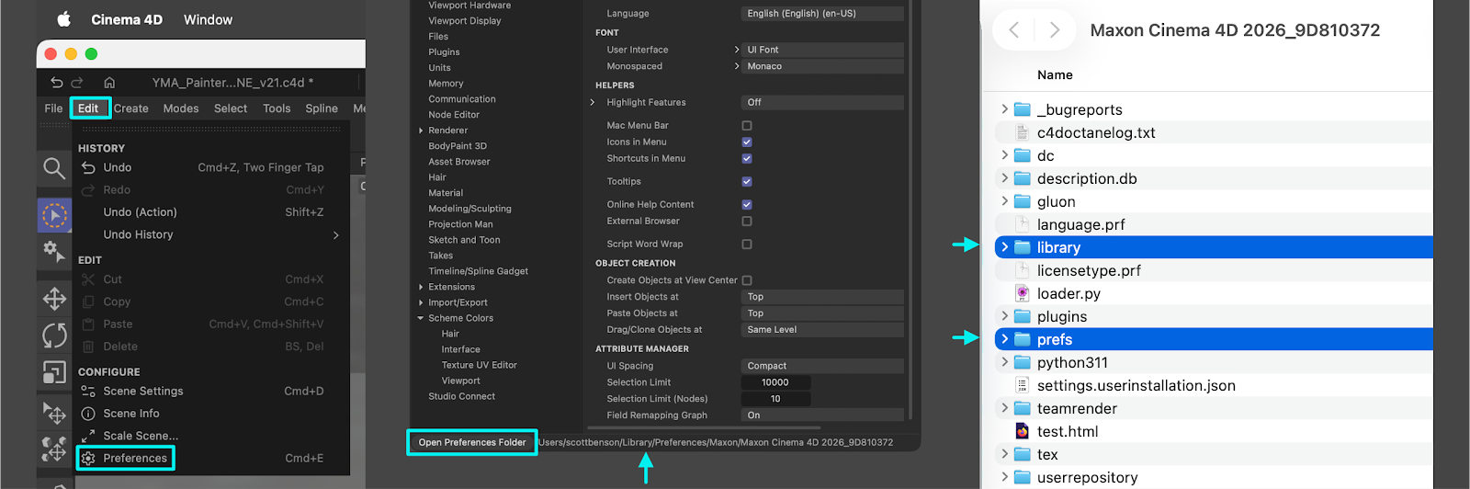The width and height of the screenshot is (1470, 489).
Task: Collapse the Scheme Colors tree section
Action: [421, 319]
